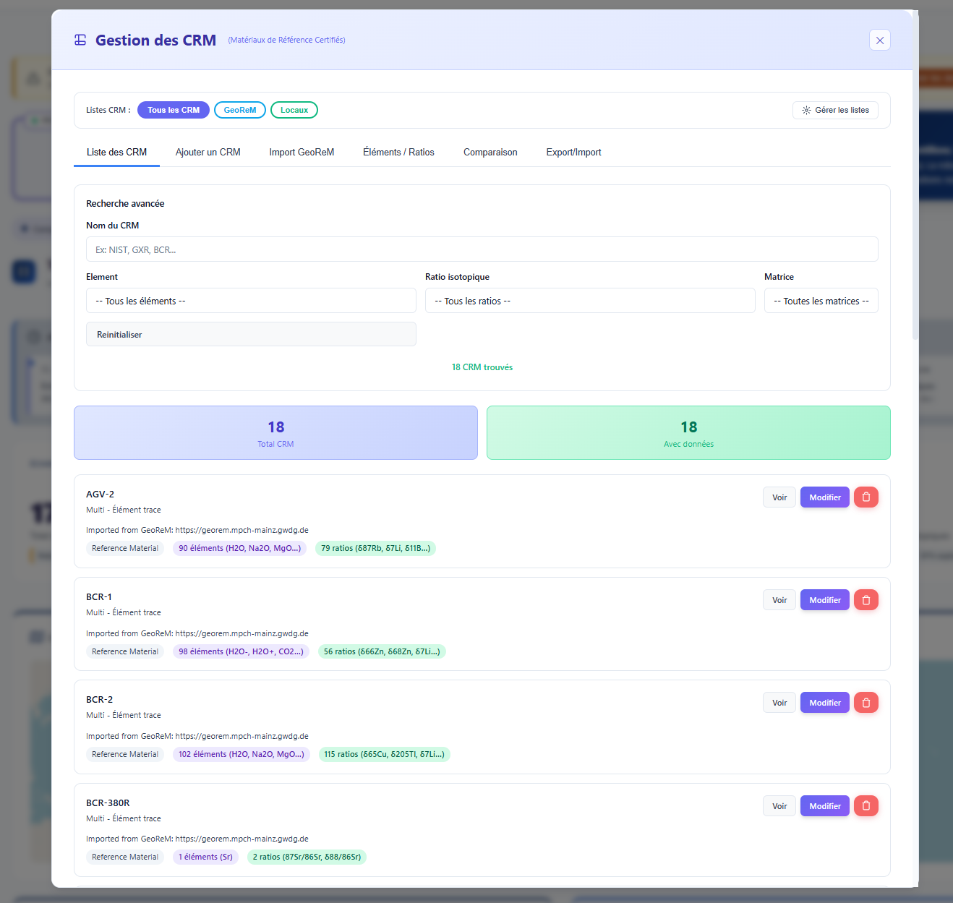Click the Reference Material tag on AGV-2
This screenshot has width=953, height=903.
125,548
